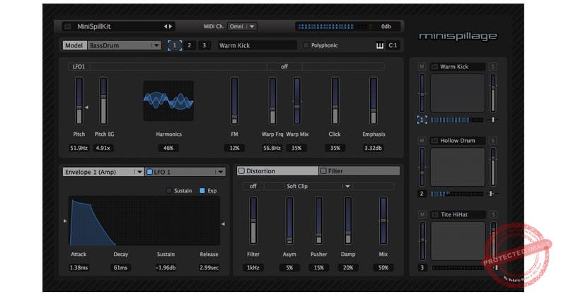Click the Harmonics value 46%
The image size is (566, 295).
[168, 148]
